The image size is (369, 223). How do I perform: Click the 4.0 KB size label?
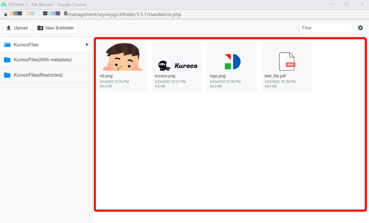pyautogui.click(x=160, y=86)
